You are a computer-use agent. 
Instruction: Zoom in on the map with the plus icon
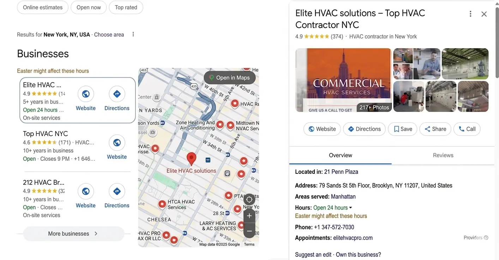click(249, 215)
